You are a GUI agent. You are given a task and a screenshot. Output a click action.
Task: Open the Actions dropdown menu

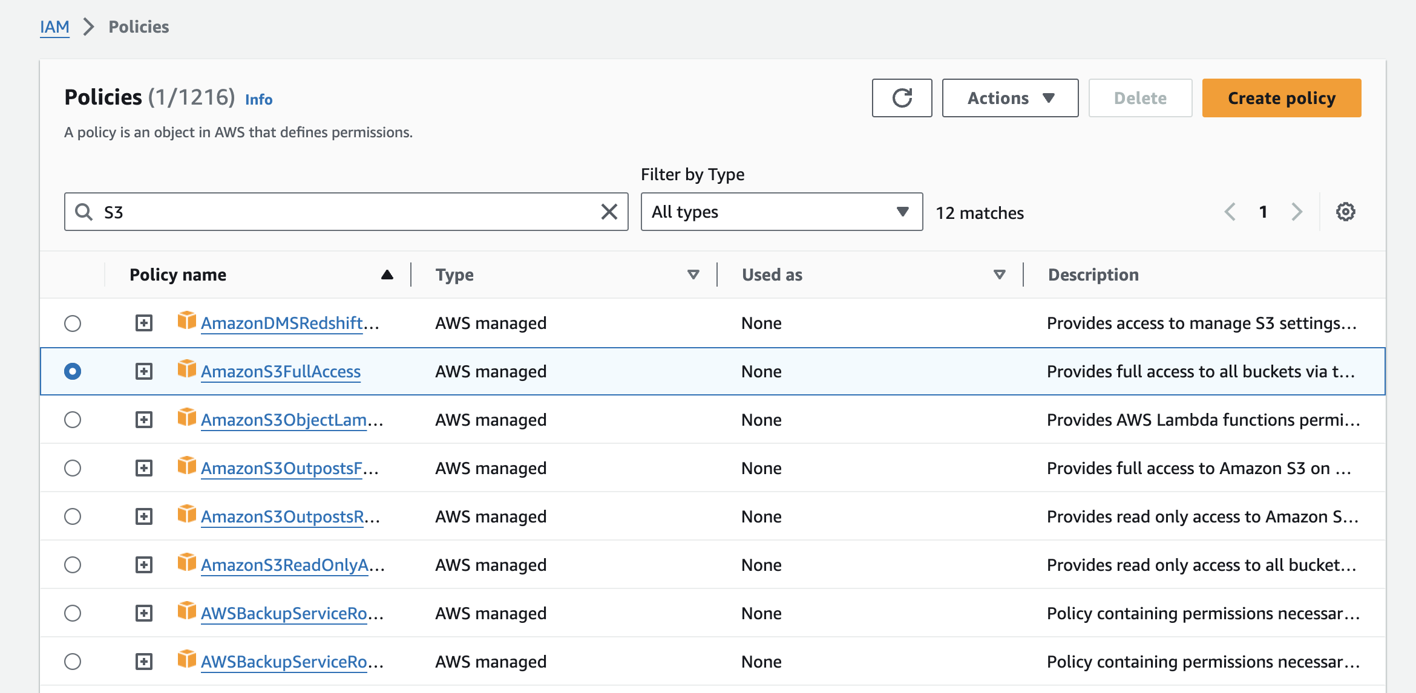(1010, 98)
